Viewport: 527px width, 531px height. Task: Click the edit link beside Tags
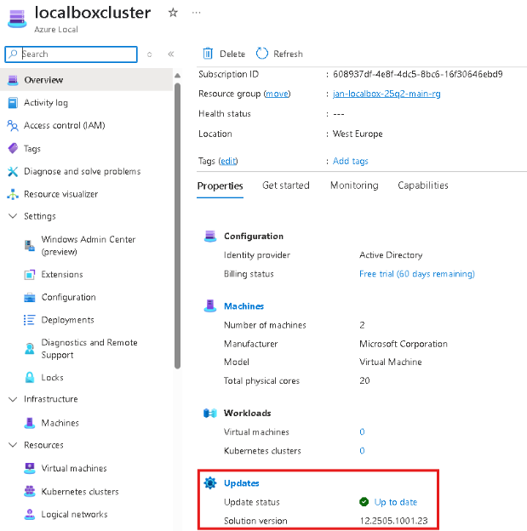tap(228, 161)
